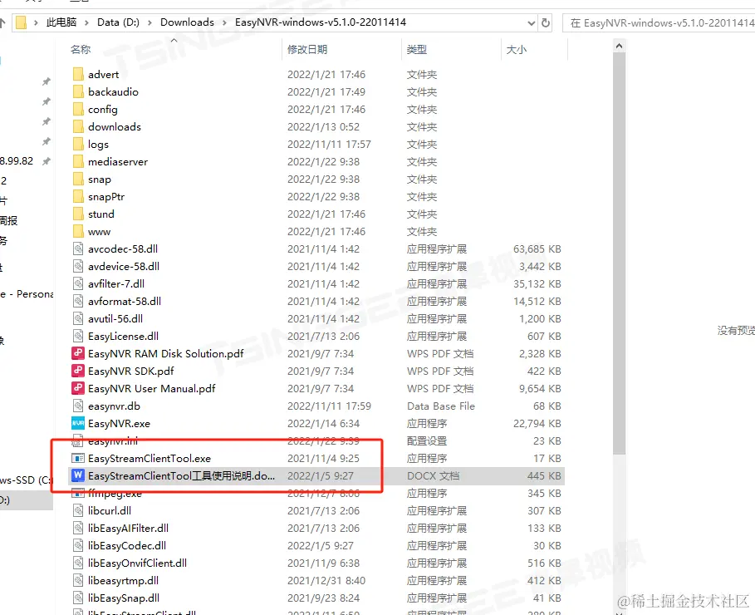755x615 pixels.
Task: Click the config folder icon
Action: pos(78,110)
